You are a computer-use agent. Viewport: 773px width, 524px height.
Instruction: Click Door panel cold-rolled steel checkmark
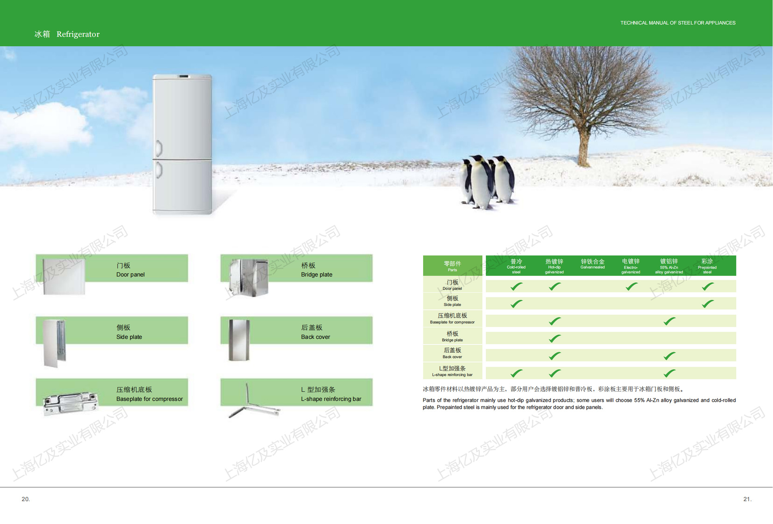[x=516, y=287]
